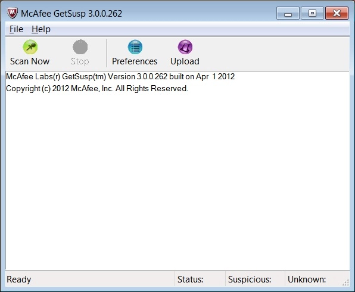
Task: Open the File menu
Action: point(16,29)
